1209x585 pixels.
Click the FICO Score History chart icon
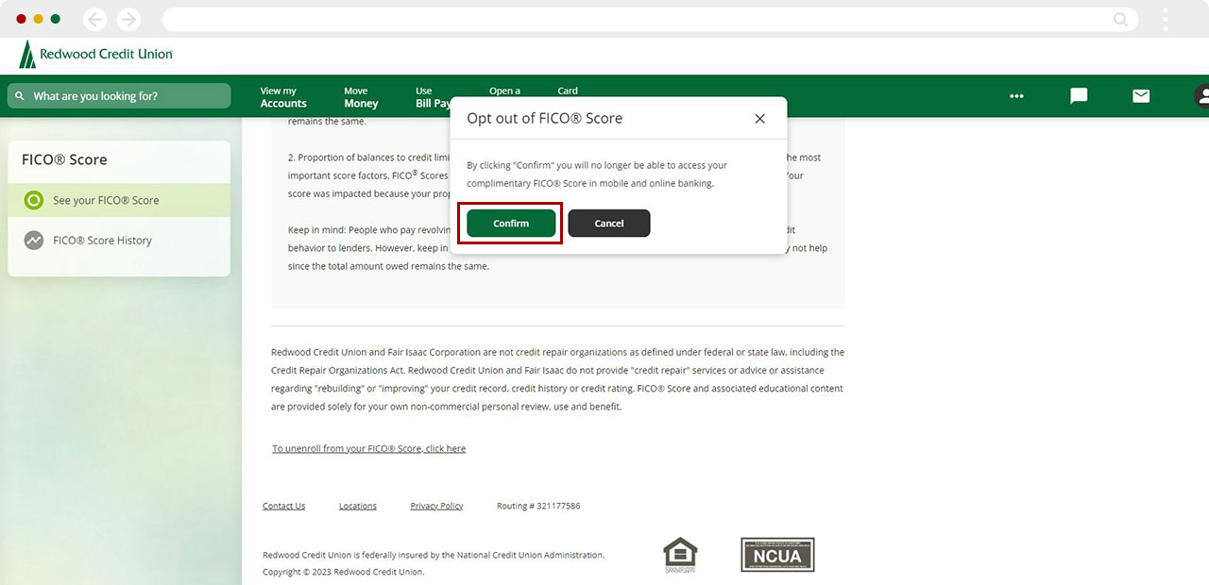[34, 241]
